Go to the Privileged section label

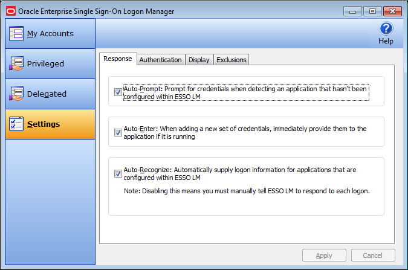[x=45, y=63]
